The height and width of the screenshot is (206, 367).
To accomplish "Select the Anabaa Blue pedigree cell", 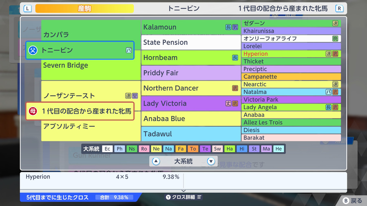I will pos(191,118).
